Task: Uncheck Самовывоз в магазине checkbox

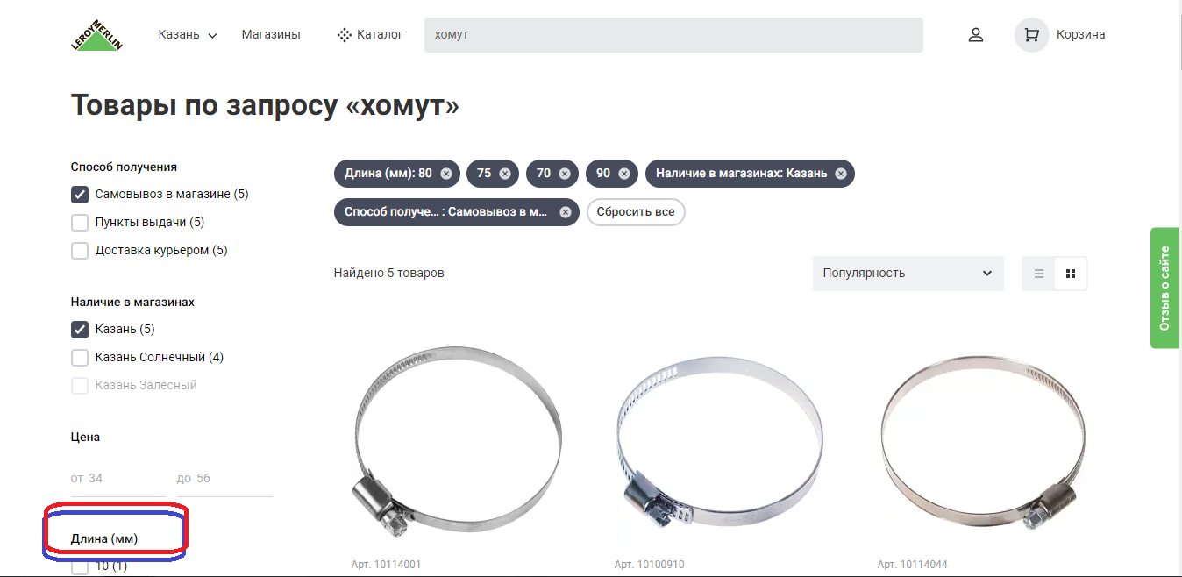Action: click(80, 195)
